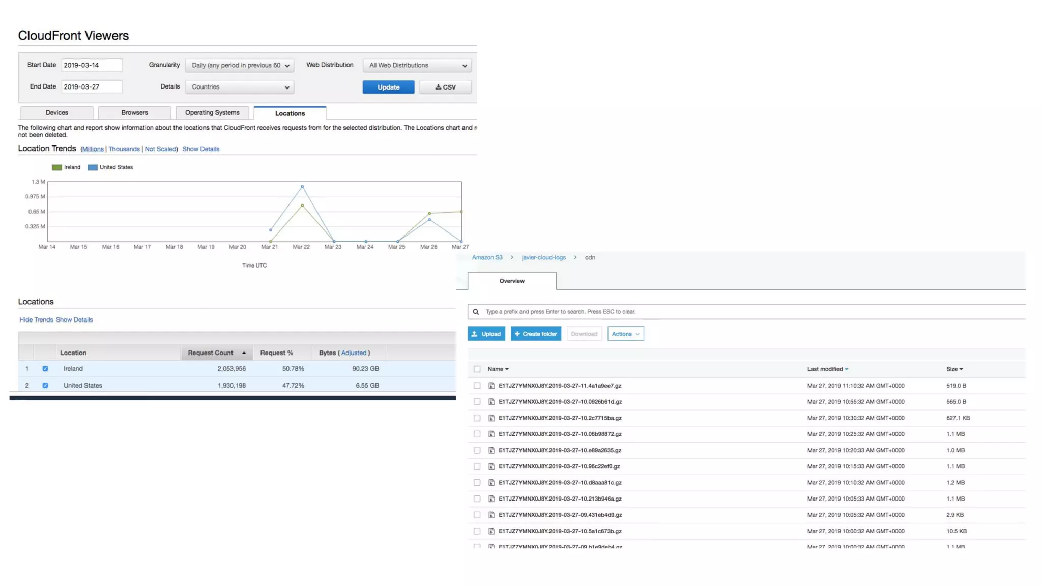1042x586 pixels.
Task: Open the Web Distribution dropdown
Action: pyautogui.click(x=417, y=65)
